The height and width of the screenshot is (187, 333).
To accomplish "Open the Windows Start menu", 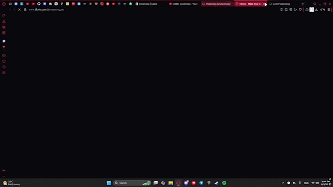I will pyautogui.click(x=109, y=183).
